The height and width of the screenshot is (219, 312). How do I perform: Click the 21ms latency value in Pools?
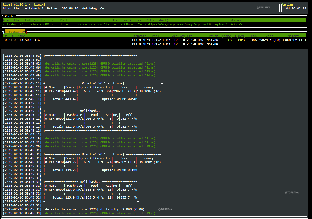coord(34,24)
